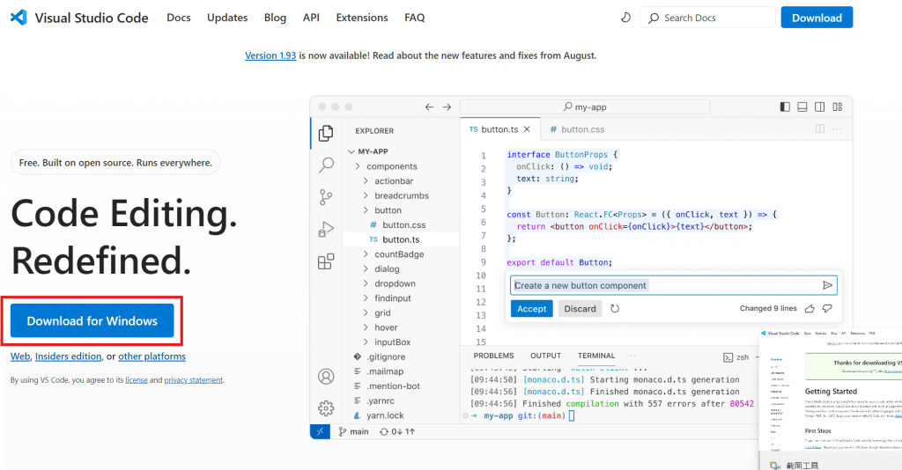Expand the dialog folder
The image size is (902, 470).
pyautogui.click(x=366, y=269)
